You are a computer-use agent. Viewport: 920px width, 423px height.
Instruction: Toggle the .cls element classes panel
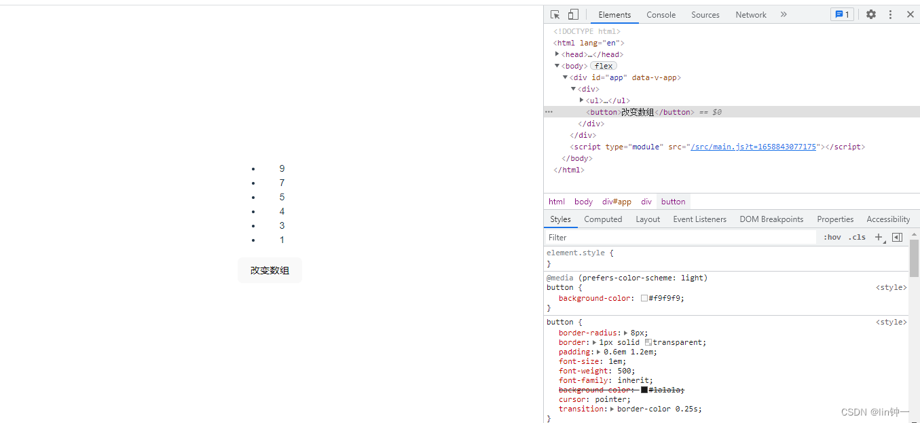[x=858, y=237]
